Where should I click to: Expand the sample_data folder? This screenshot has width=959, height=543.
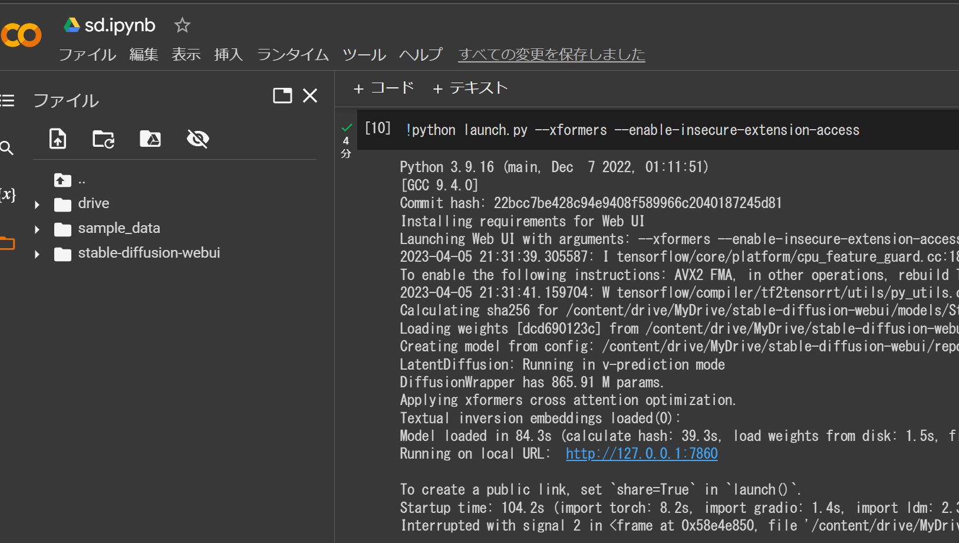tap(37, 229)
